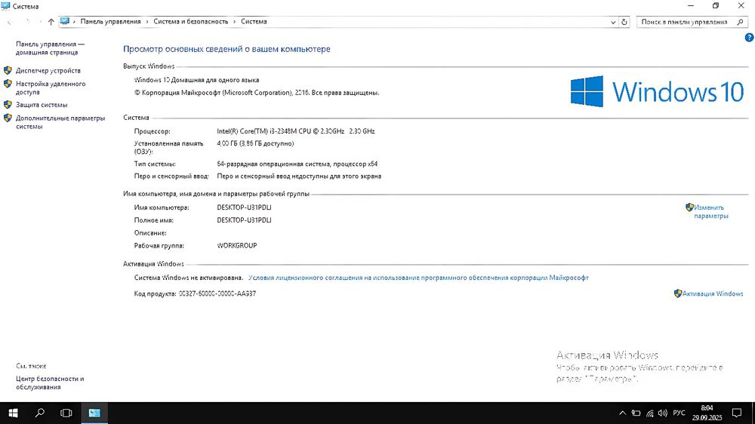This screenshot has height=424, width=755.
Task: Open Device Manager link in sidebar
Action: pyautogui.click(x=48, y=71)
